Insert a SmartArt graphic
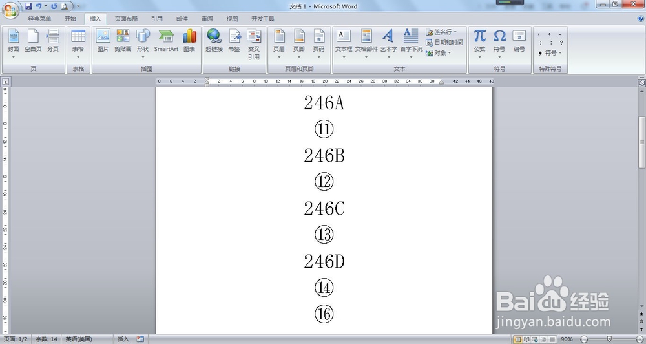Screen dimensions: 646x344 [166, 41]
